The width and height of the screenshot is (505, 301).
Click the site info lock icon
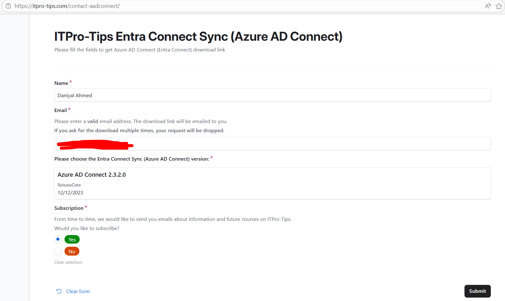[8, 6]
